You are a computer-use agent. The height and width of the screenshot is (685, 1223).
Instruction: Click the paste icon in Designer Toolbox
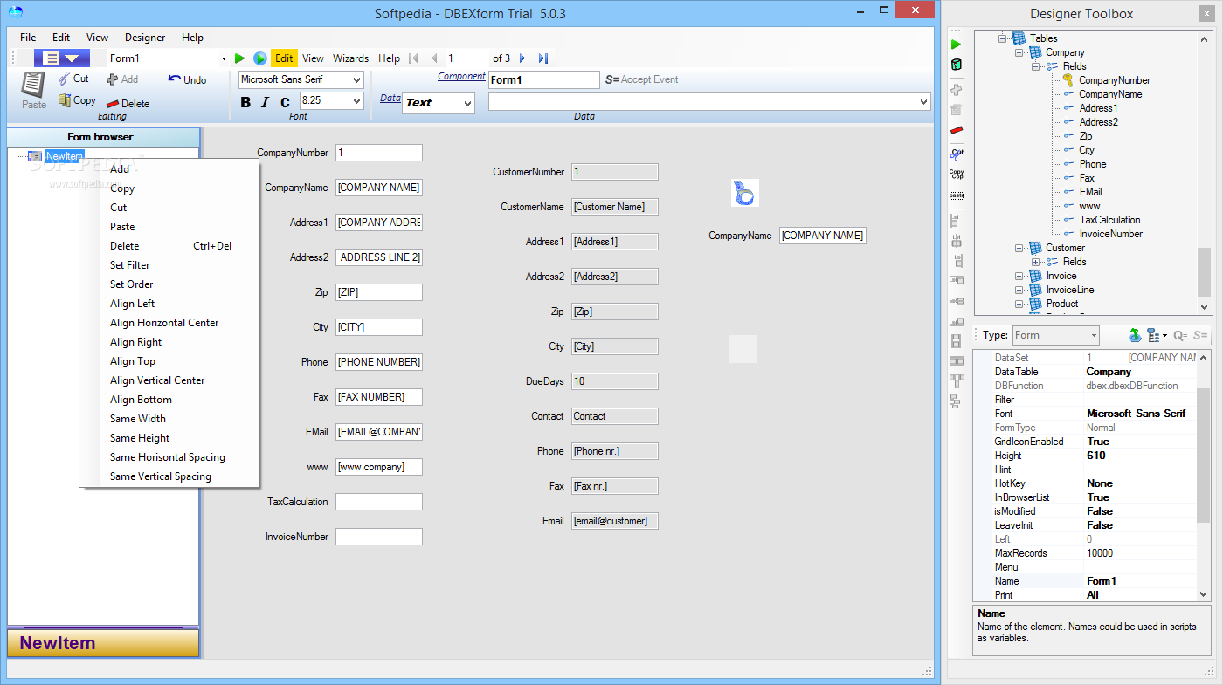pos(957,195)
